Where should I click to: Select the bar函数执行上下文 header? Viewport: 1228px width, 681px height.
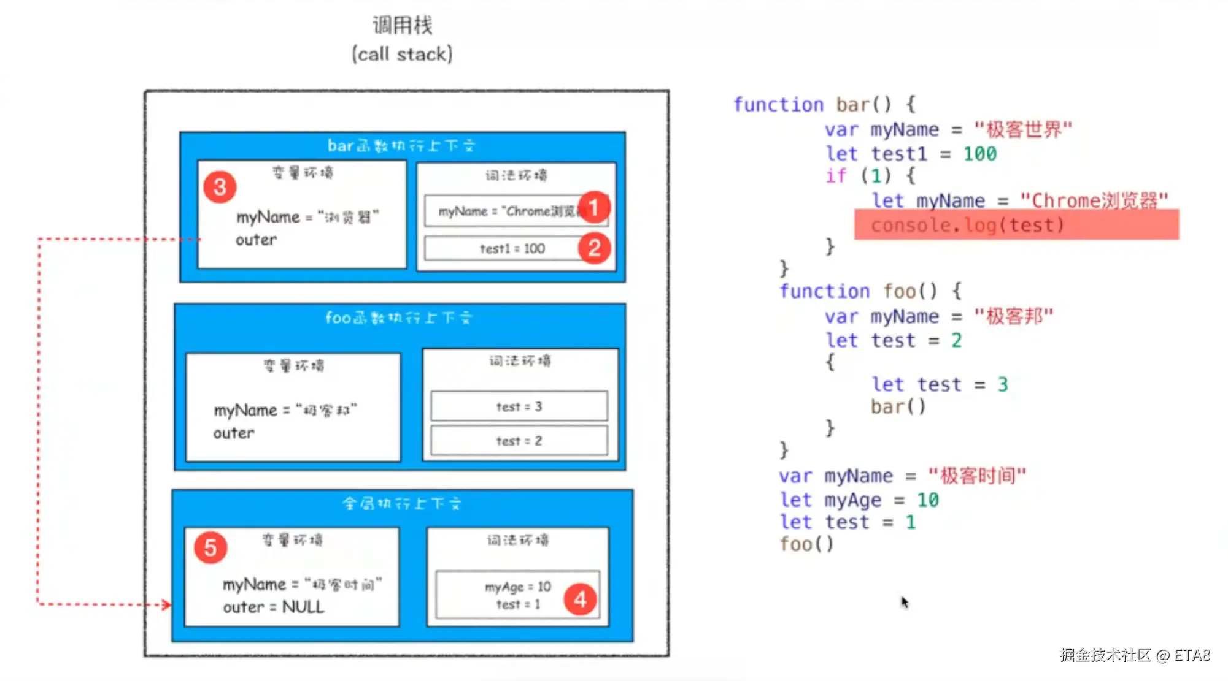click(401, 146)
